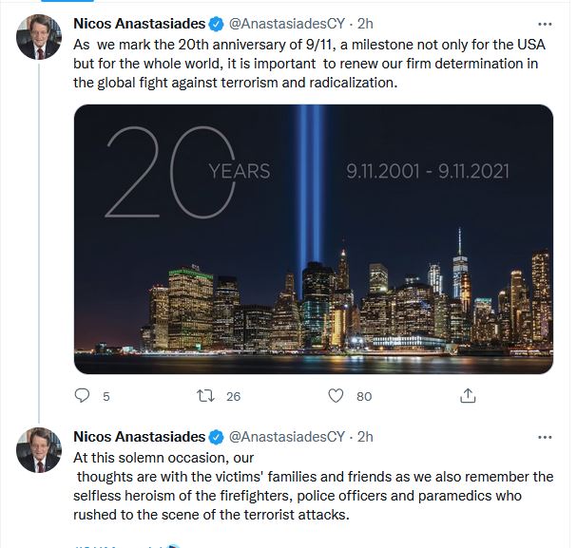Click Nicos Anastasiades name on second tweet
Screen dimensions: 577x548
point(140,438)
